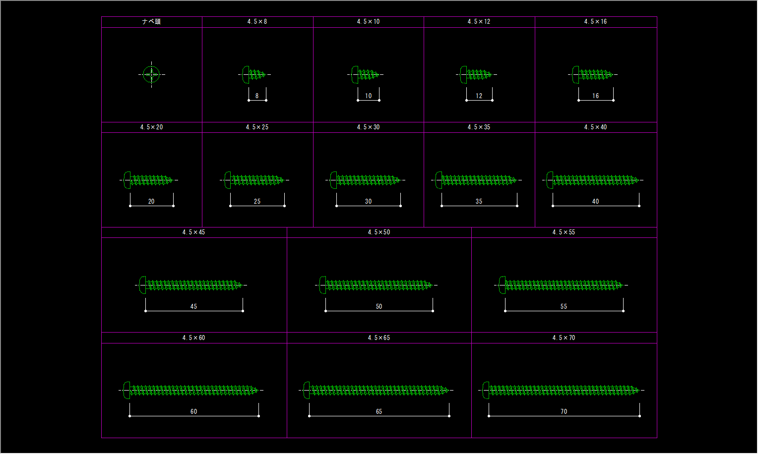Click the 4.5×8 header label
Screen dimensions: 758x454
[x=257, y=22]
